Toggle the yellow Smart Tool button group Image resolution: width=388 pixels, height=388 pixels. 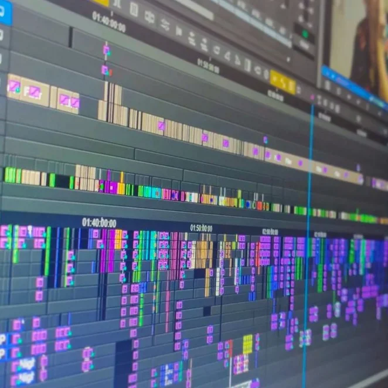pos(283,82)
